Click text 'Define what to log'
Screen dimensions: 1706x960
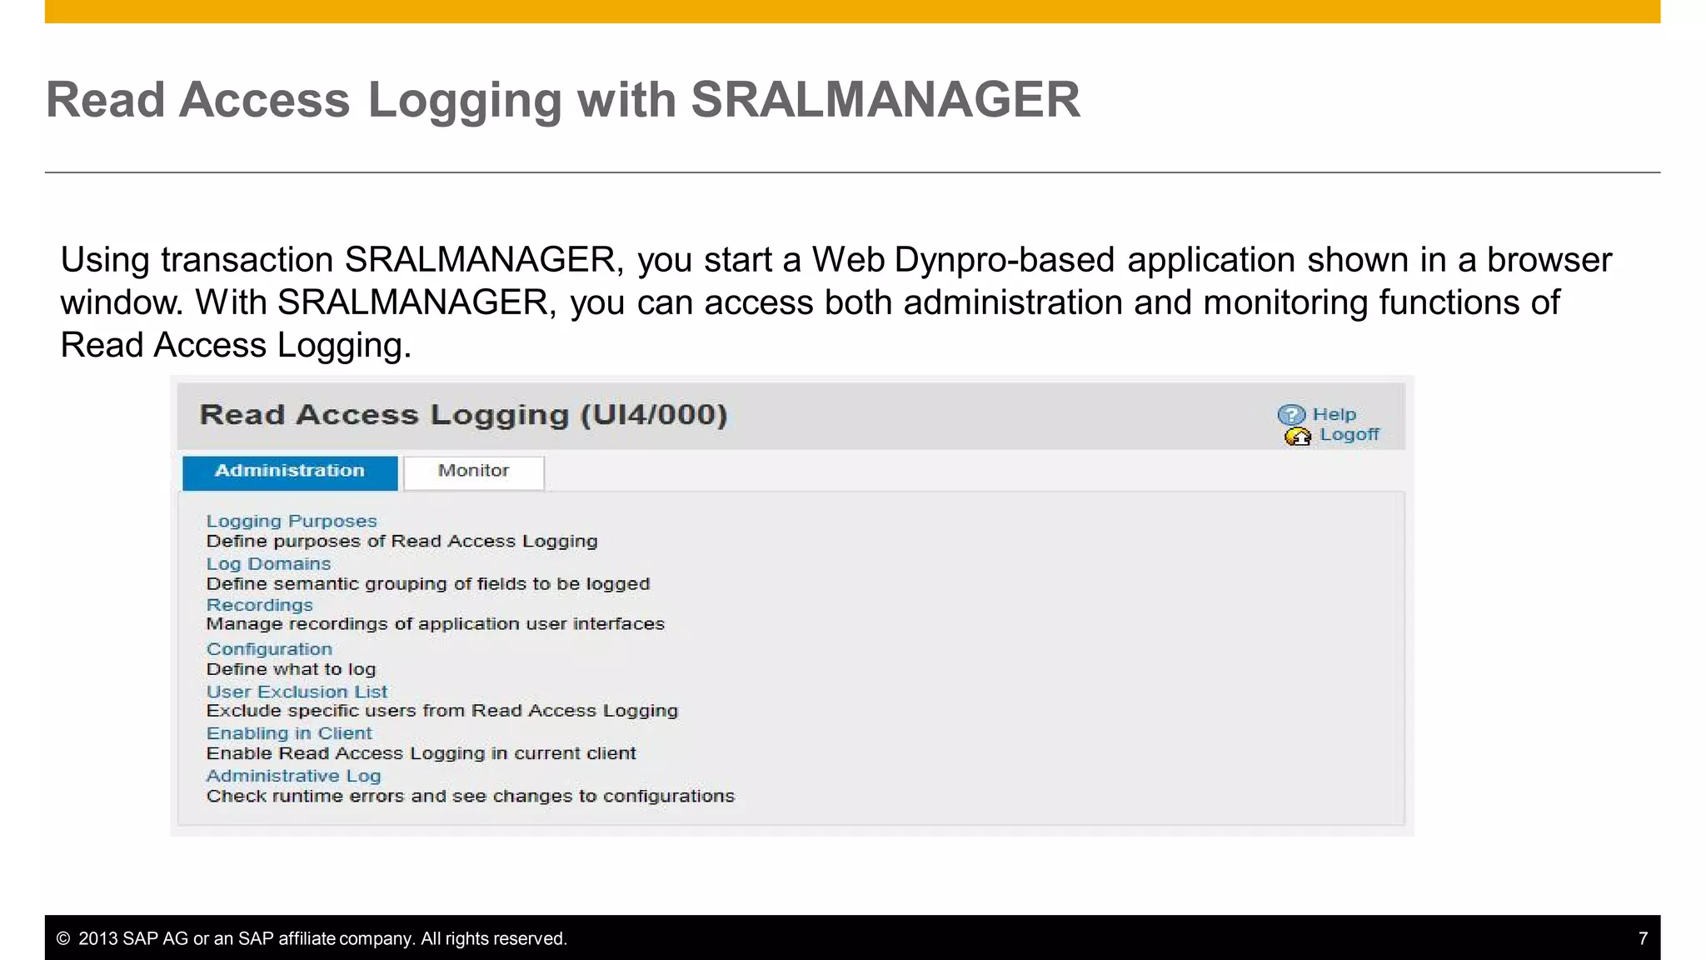292,669
